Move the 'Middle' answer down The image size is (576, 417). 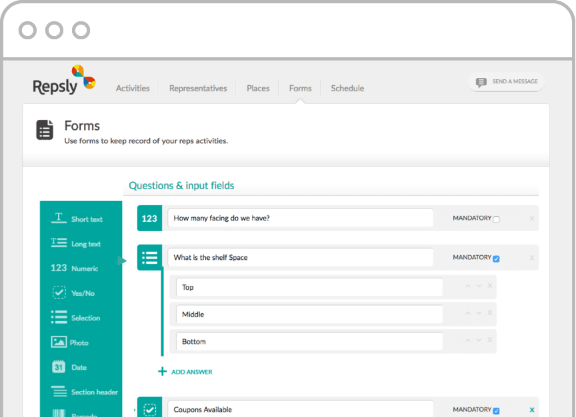479,313
